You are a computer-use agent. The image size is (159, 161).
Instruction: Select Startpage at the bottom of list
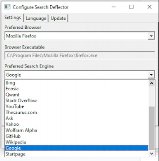[x=77, y=154]
